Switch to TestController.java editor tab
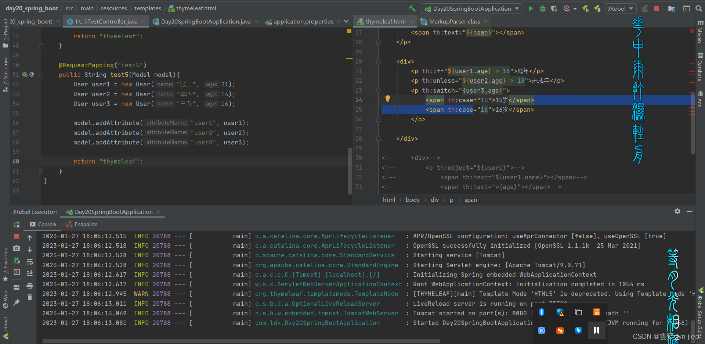This screenshot has height=344, width=705. click(106, 22)
